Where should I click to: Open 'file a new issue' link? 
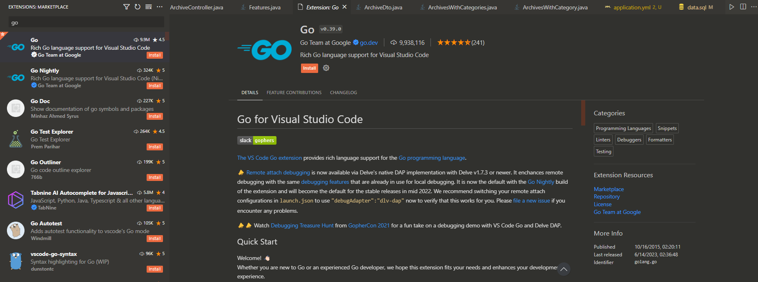point(532,201)
